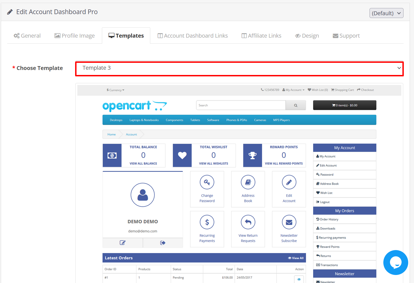Screen dimensions: 414x283
Task: Open the Software menu item
Action: point(213,120)
